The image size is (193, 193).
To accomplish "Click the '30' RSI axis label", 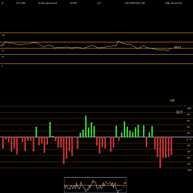I will 3,57.
